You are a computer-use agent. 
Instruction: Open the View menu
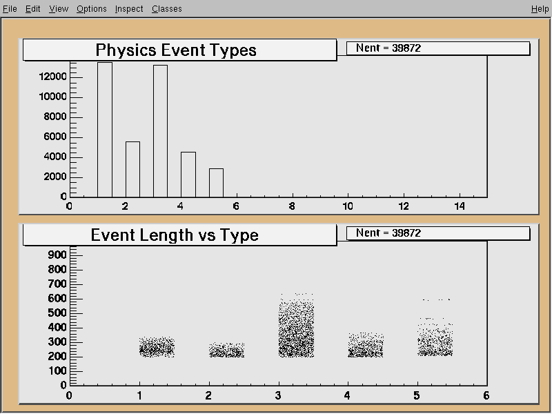point(59,9)
